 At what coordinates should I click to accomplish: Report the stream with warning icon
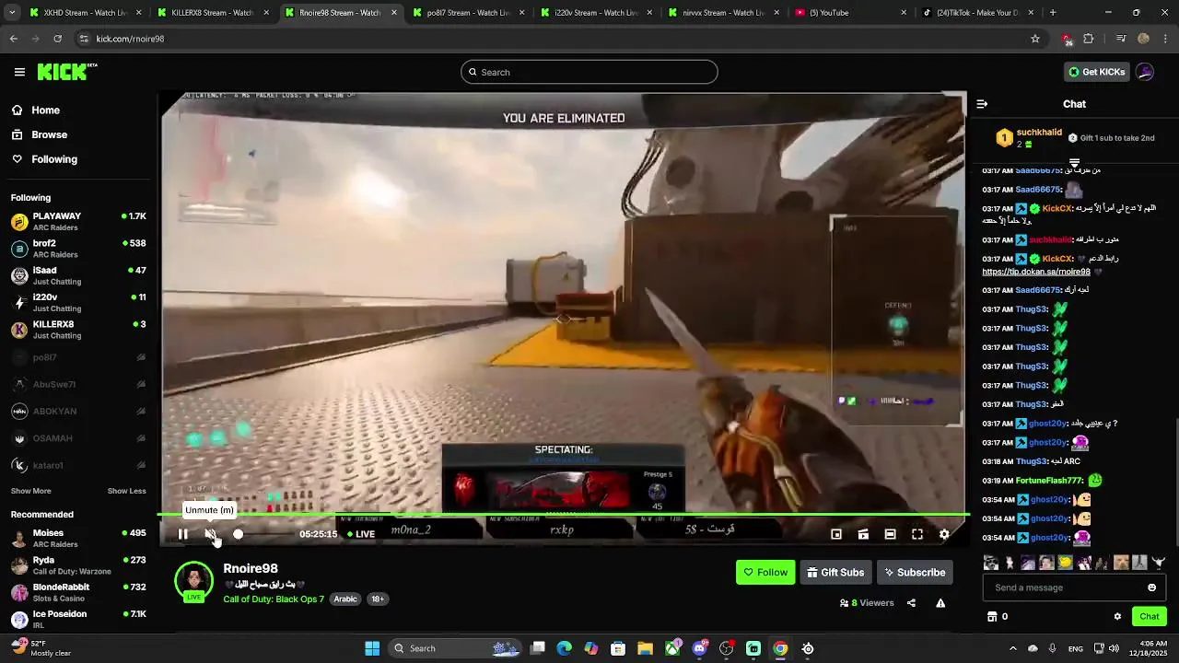(x=940, y=603)
